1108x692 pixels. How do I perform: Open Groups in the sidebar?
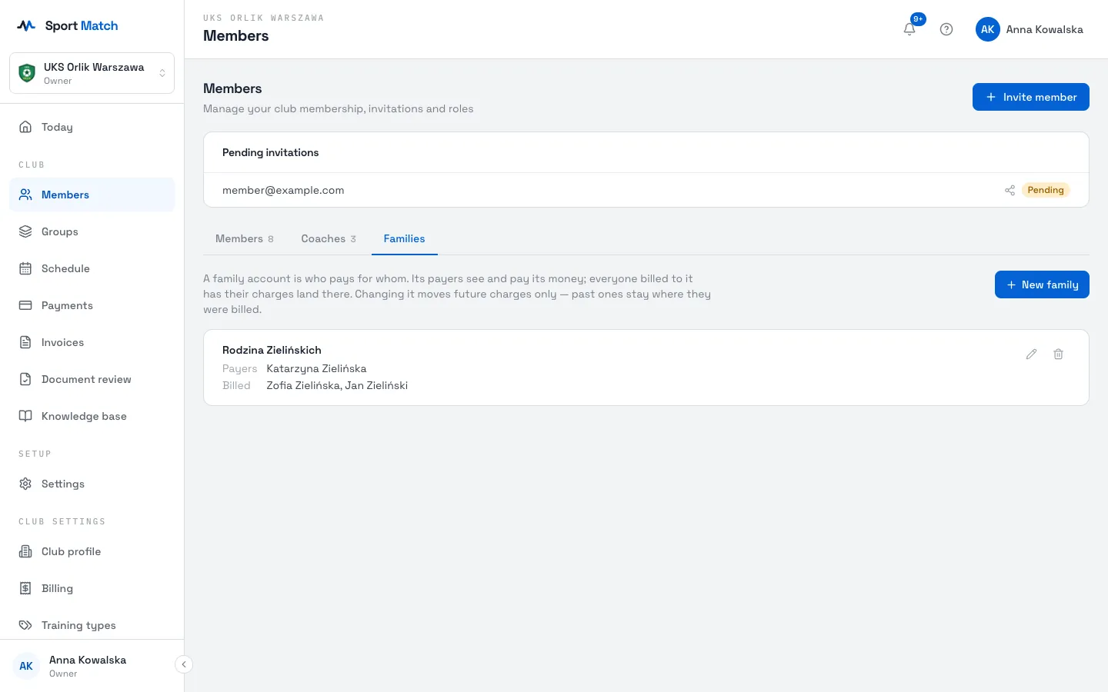92,231
